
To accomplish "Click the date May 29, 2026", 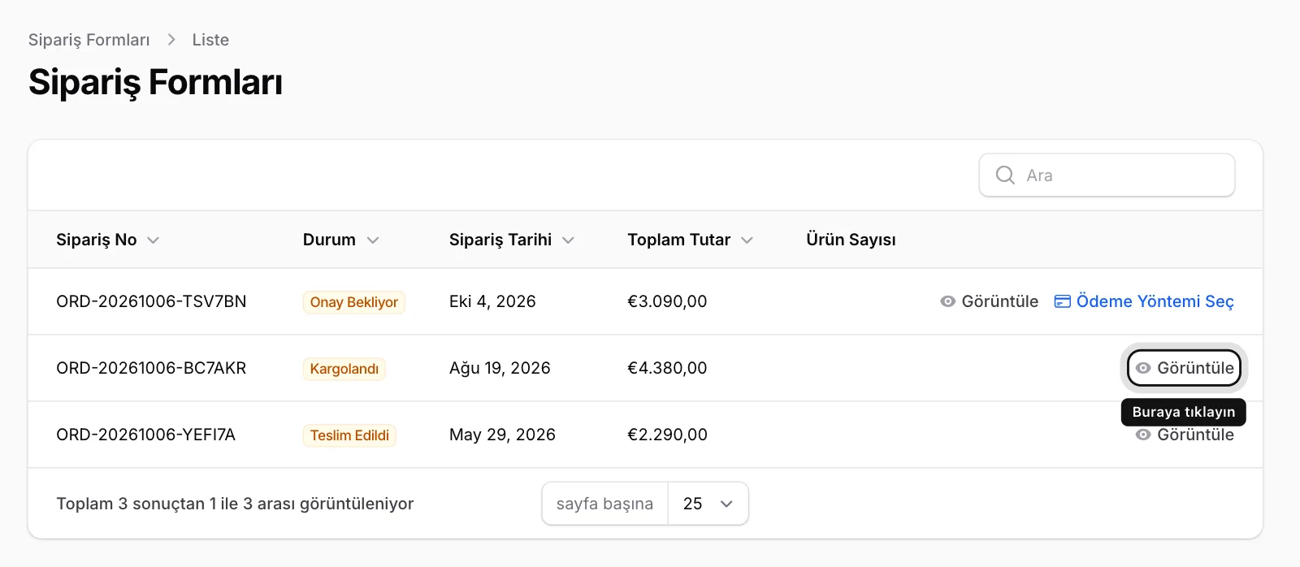I will (x=502, y=435).
